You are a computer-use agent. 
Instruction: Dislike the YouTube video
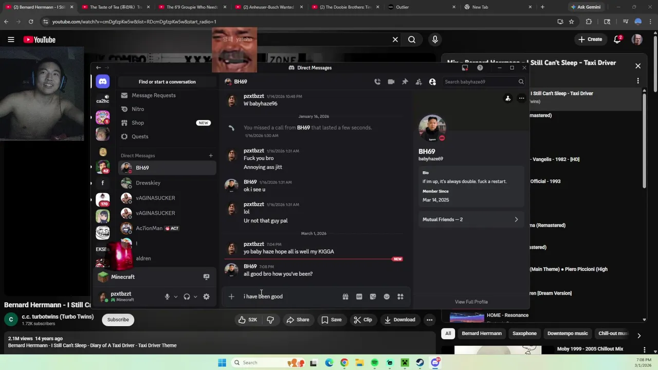270,320
